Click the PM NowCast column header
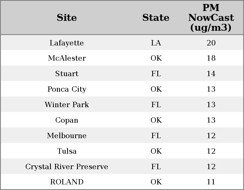 [x=211, y=18]
